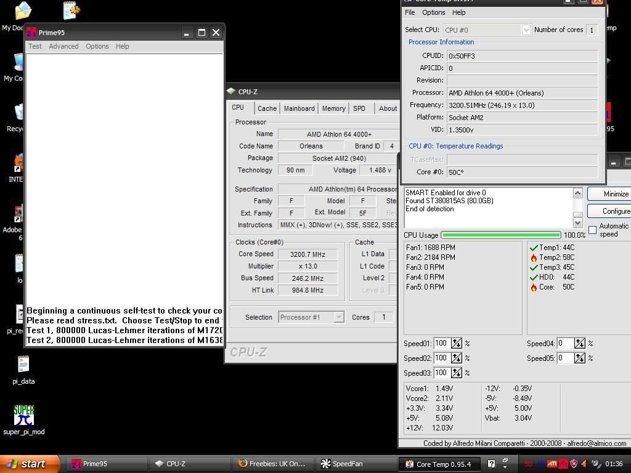Switch to CPU-Z from the taskbar

point(189,464)
